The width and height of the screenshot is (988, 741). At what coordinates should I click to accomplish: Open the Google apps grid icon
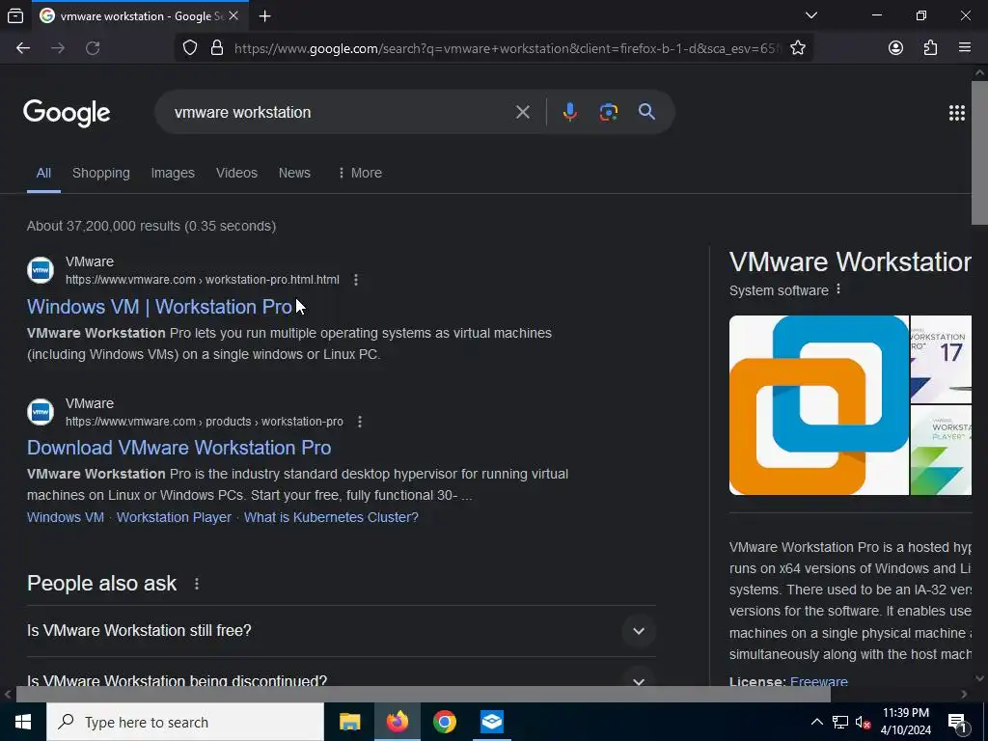(x=956, y=113)
